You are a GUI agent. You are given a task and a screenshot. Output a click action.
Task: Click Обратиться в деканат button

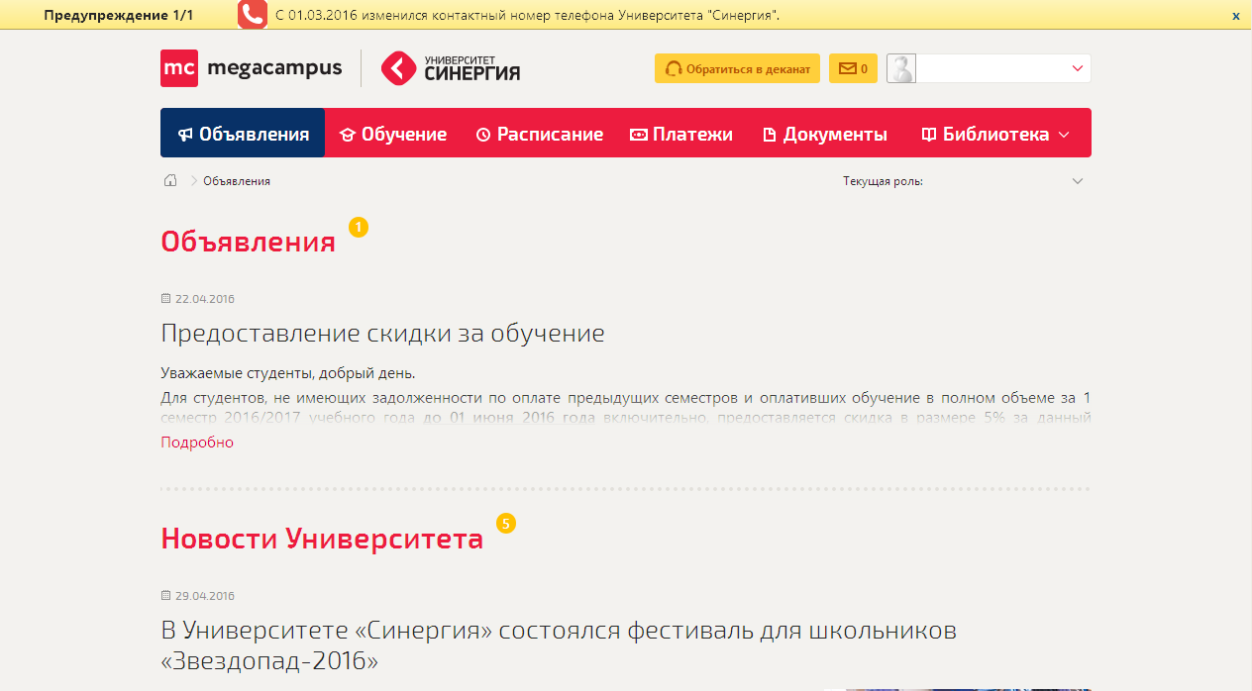[737, 68]
